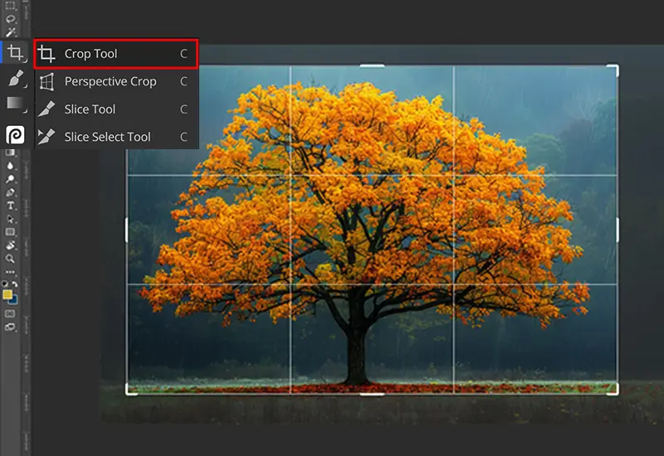The image size is (664, 456).
Task: Click the active Crop tool icon in toolbar
Action: [14, 53]
